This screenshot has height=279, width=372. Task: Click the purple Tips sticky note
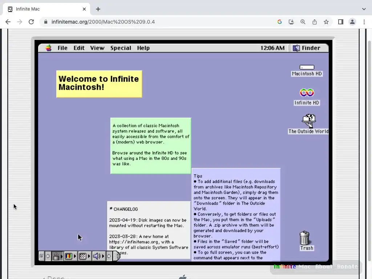click(236, 215)
